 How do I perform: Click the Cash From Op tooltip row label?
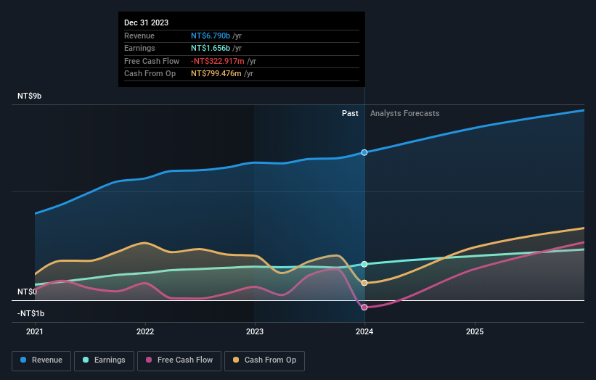point(150,74)
